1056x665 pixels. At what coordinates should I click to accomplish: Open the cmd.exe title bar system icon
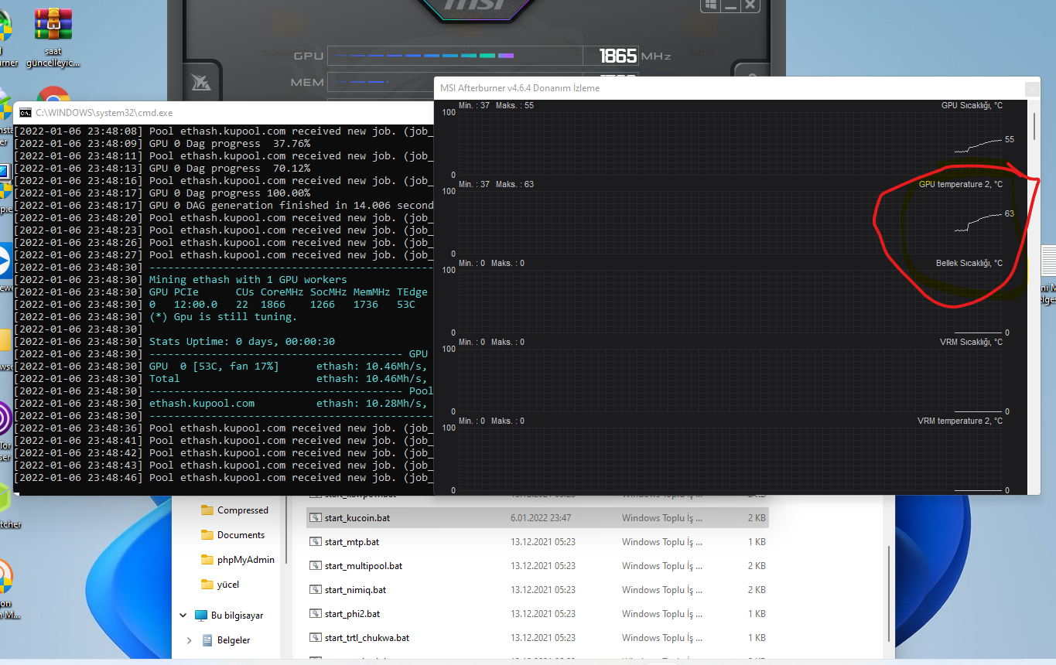(26, 112)
